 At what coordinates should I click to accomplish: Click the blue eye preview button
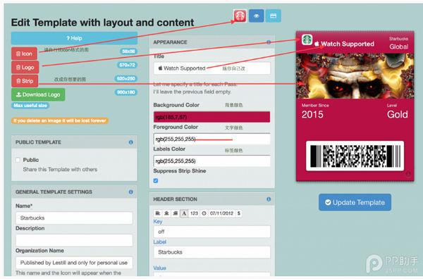click(x=257, y=16)
